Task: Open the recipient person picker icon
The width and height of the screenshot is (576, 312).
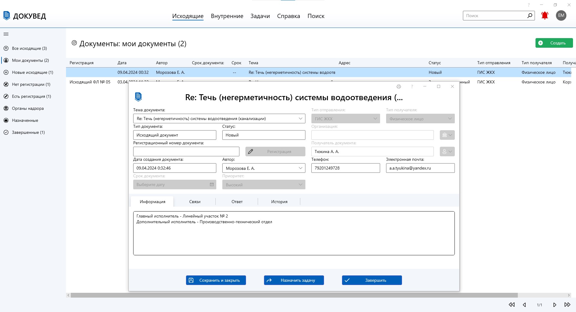Action: click(447, 151)
